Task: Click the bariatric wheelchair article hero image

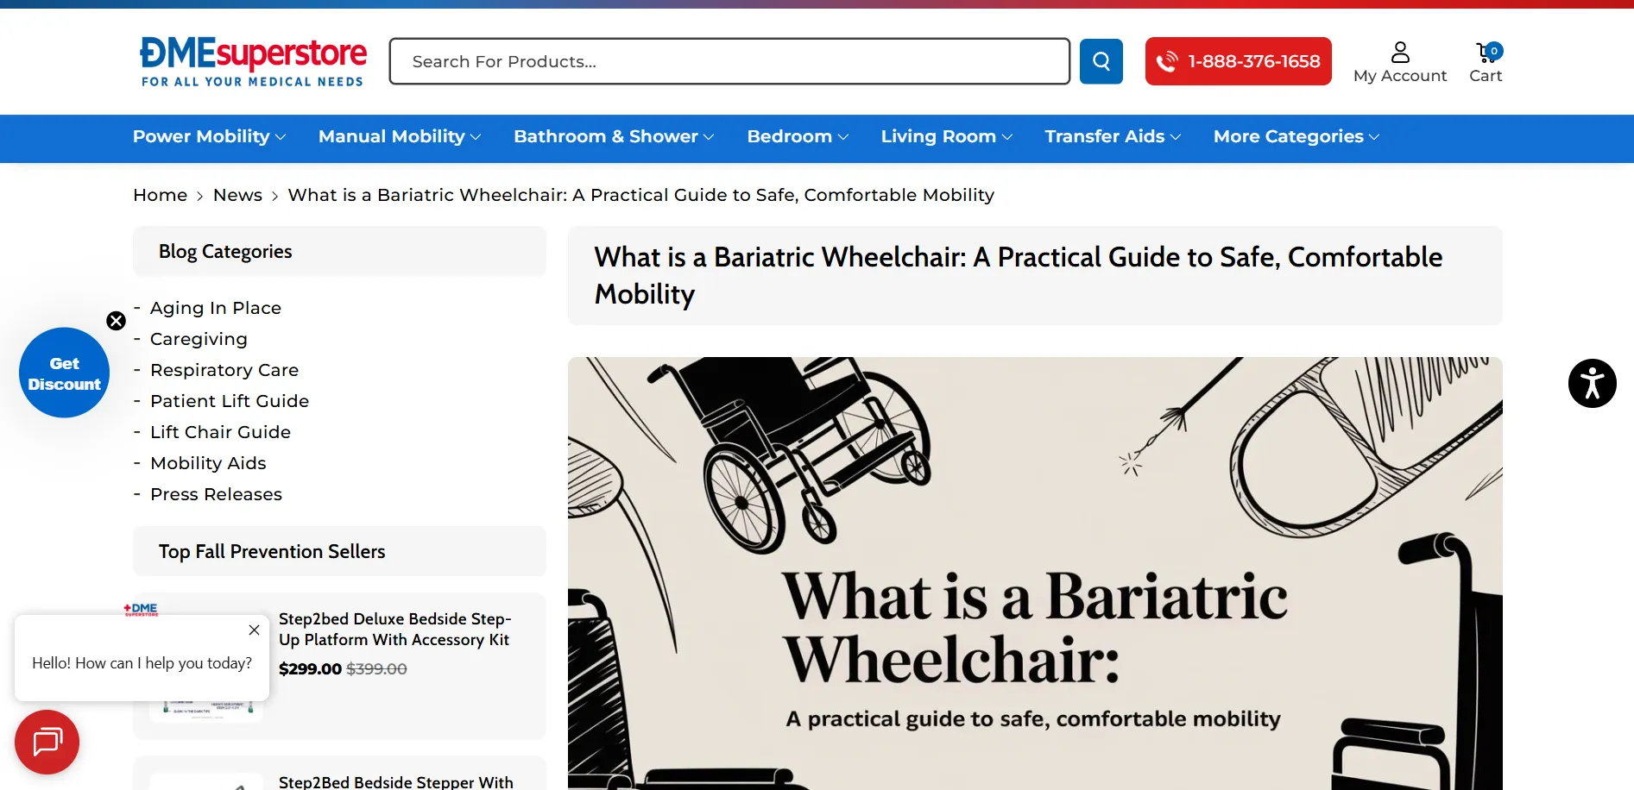Action: (1035, 573)
